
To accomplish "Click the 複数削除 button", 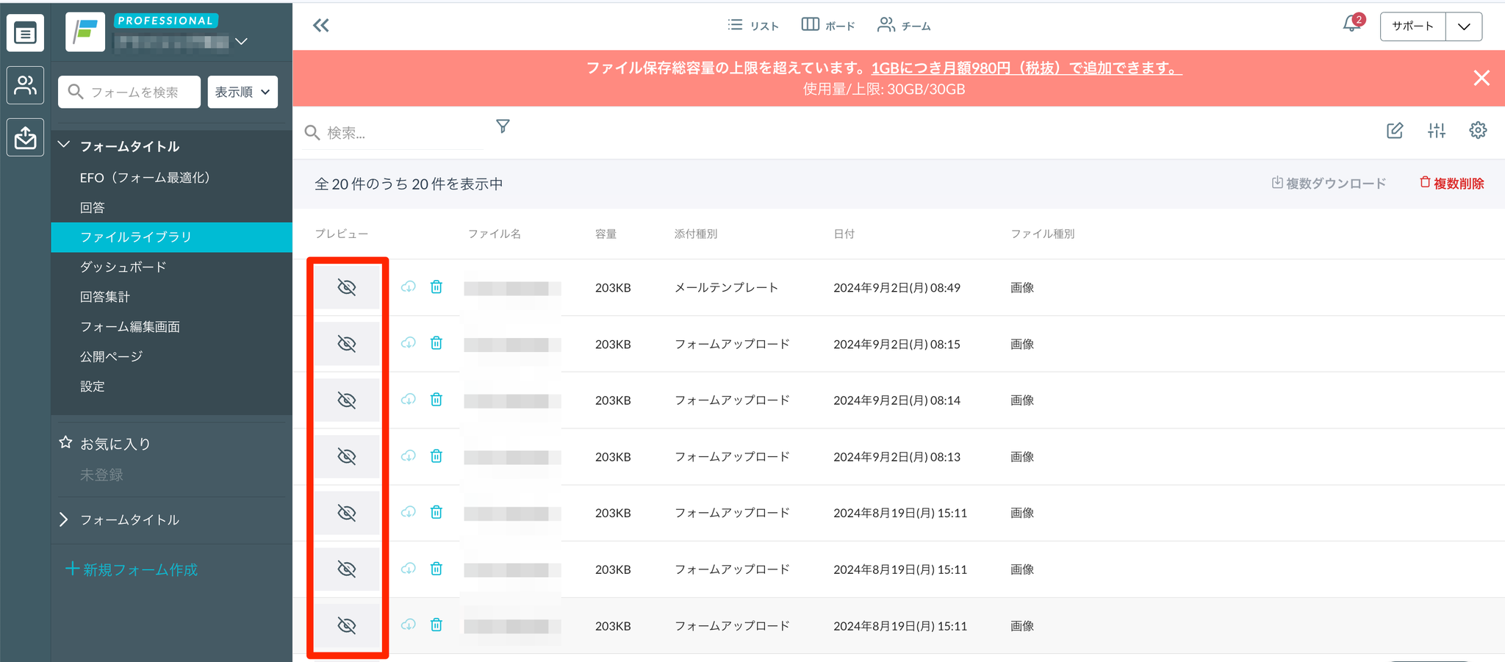I will 1451,183.
